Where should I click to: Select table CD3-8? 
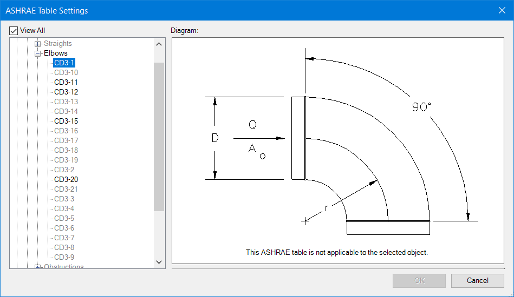[64, 248]
